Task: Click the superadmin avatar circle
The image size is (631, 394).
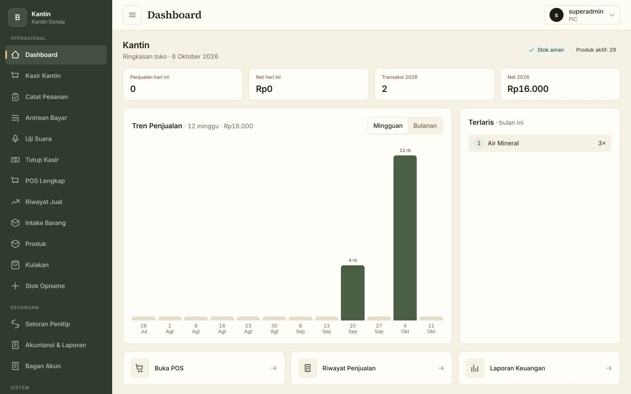Action: coord(557,15)
